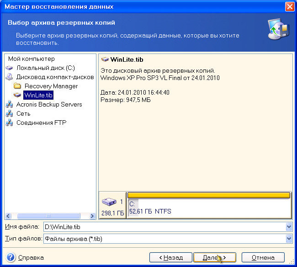Select Соединения FTP node

pos(41,123)
